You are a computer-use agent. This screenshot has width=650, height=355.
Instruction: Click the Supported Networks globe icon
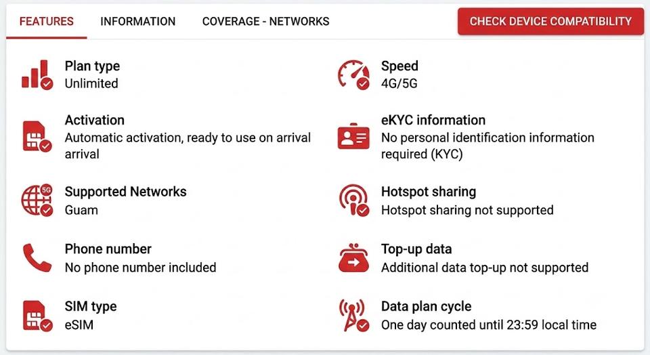[37, 201]
